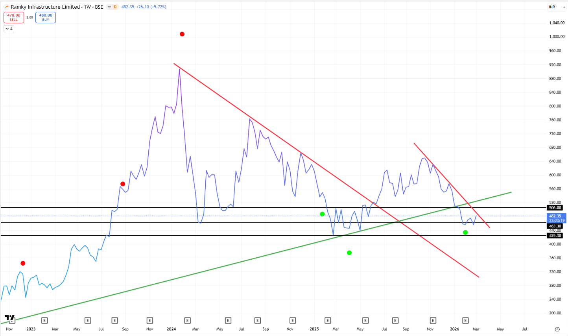Open the earnings E marker for November 2023
568x336 pixels.
149,321
